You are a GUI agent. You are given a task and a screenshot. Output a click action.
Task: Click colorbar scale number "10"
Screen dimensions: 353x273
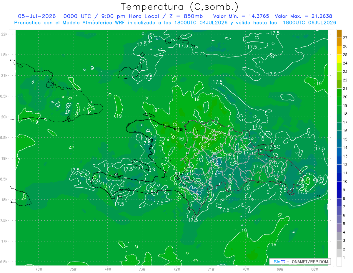pos(345,181)
